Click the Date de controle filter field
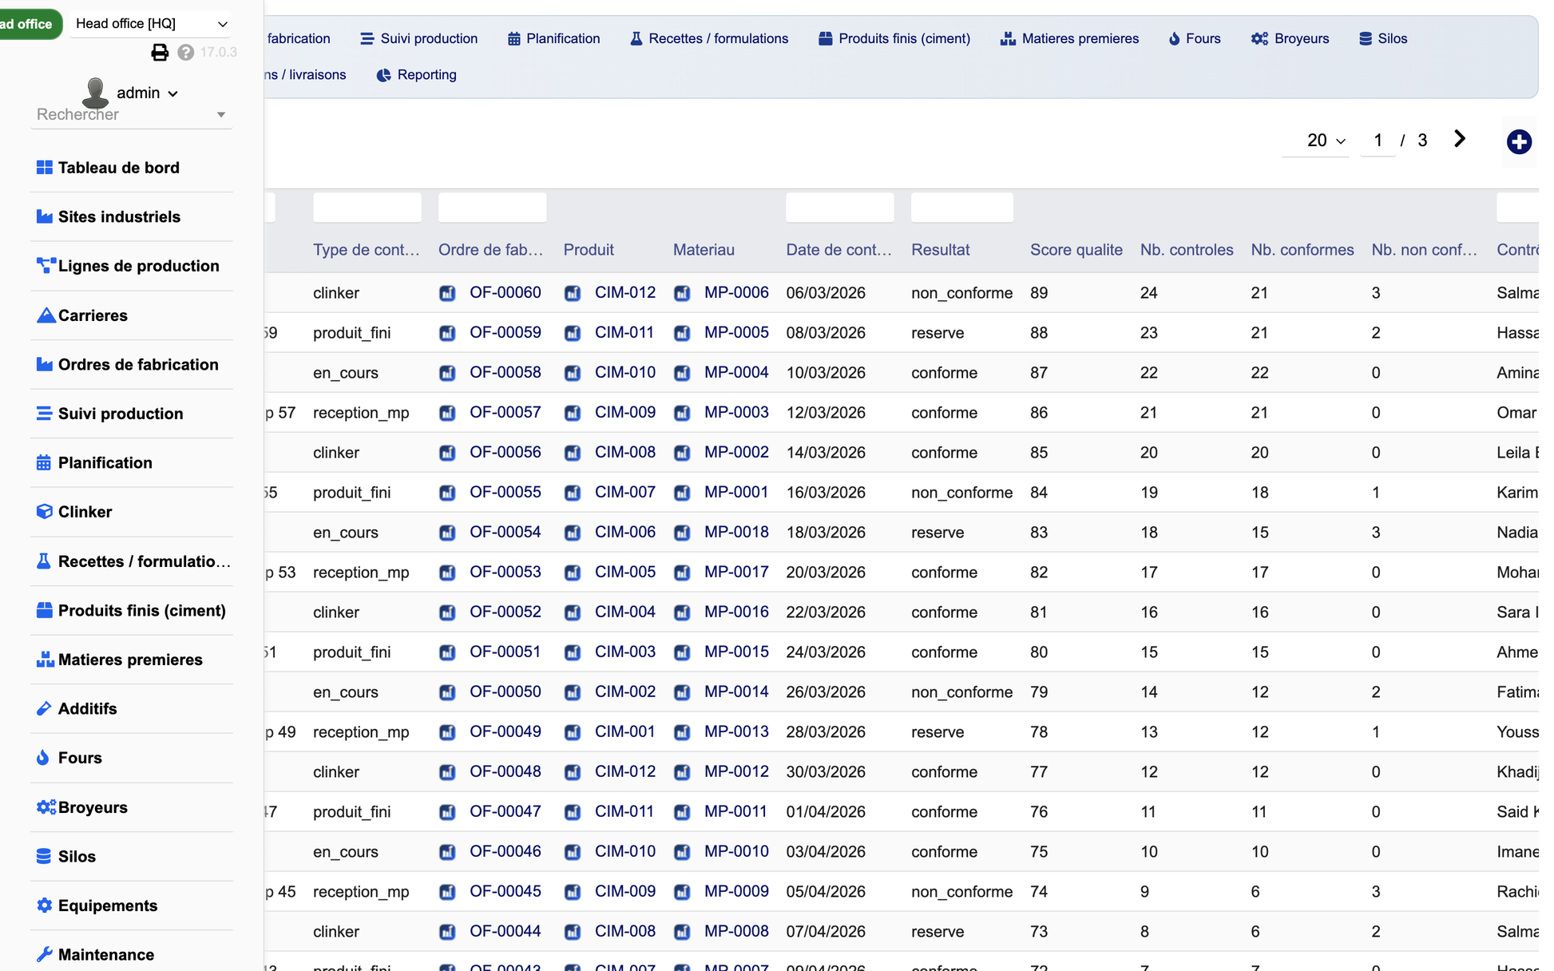This screenshot has height=971, width=1554. pos(840,208)
